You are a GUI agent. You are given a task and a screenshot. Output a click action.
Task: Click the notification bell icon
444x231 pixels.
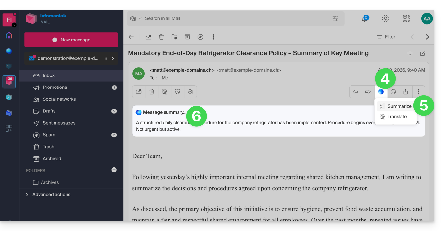pyautogui.click(x=365, y=19)
